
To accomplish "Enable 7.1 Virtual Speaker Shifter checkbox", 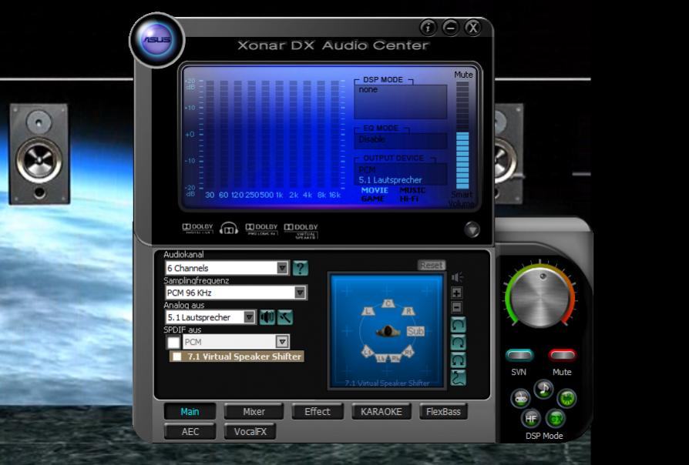I will [x=177, y=356].
